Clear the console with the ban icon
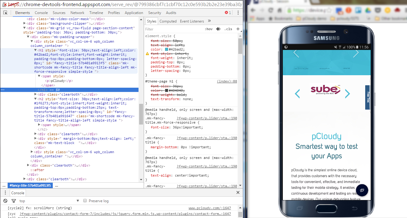 pyautogui.click(x=5, y=201)
